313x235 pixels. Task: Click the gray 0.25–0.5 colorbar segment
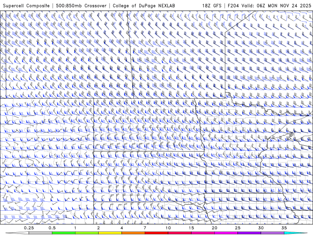(41, 233)
